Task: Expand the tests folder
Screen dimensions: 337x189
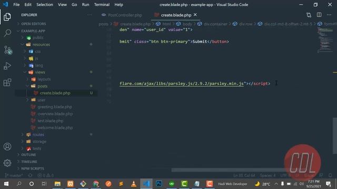Action: click(x=37, y=148)
